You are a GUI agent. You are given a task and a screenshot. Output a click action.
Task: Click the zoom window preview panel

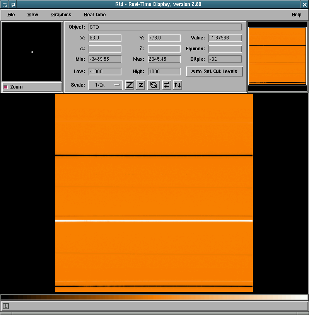(32, 52)
